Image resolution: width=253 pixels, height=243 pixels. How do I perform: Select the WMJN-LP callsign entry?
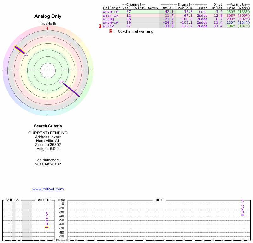pos(110,22)
